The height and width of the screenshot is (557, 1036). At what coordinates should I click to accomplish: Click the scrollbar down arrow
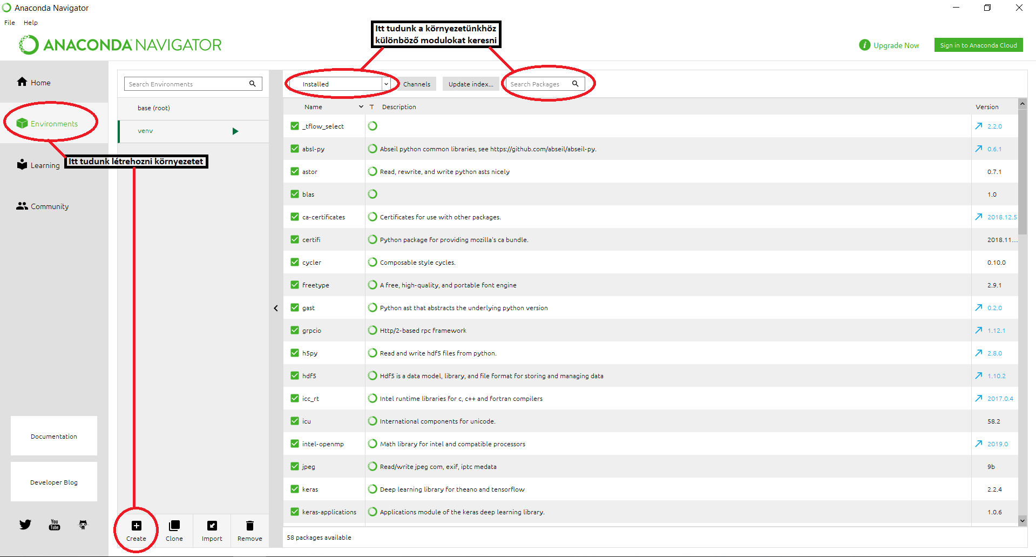[1022, 521]
